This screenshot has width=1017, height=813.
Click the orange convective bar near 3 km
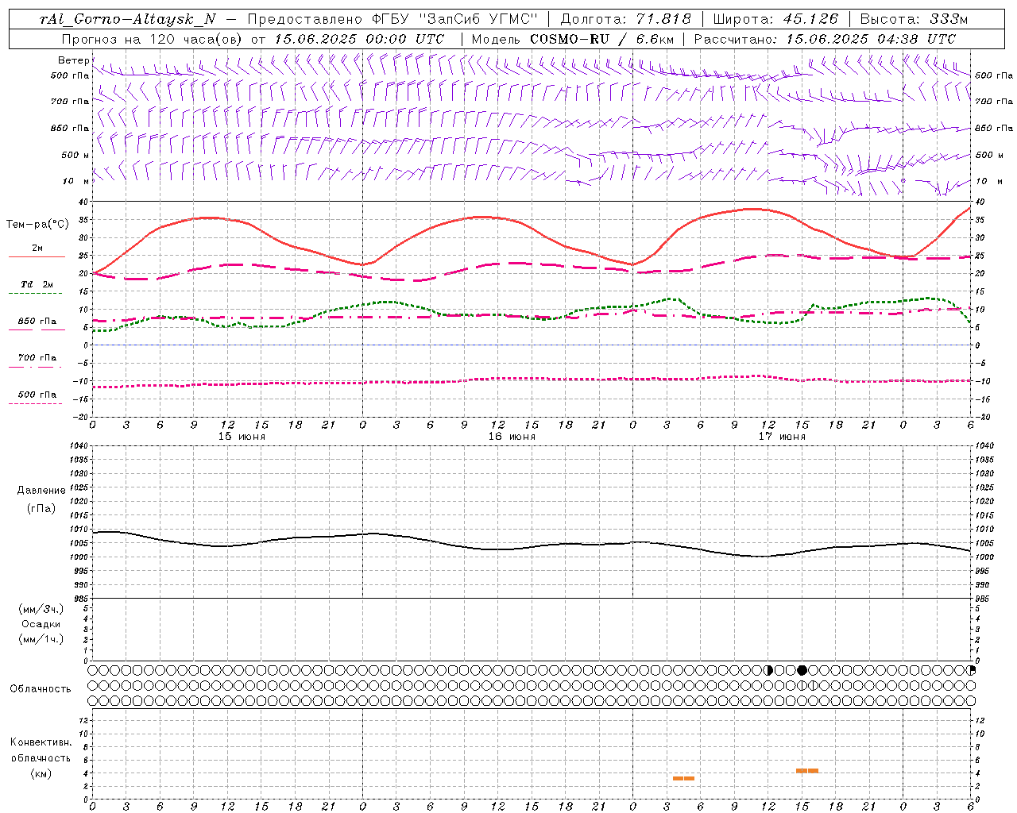coord(683,778)
